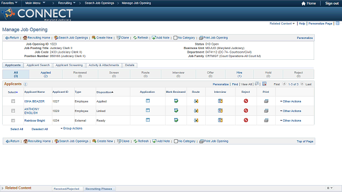Switch to Applicant Screening tab
342x192 pixels.
69,65
